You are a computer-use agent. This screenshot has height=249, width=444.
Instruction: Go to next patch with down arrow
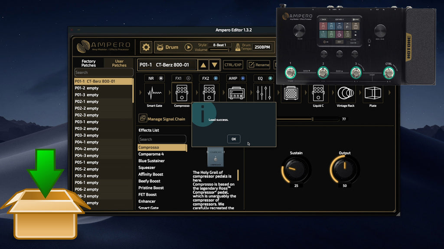(x=215, y=65)
